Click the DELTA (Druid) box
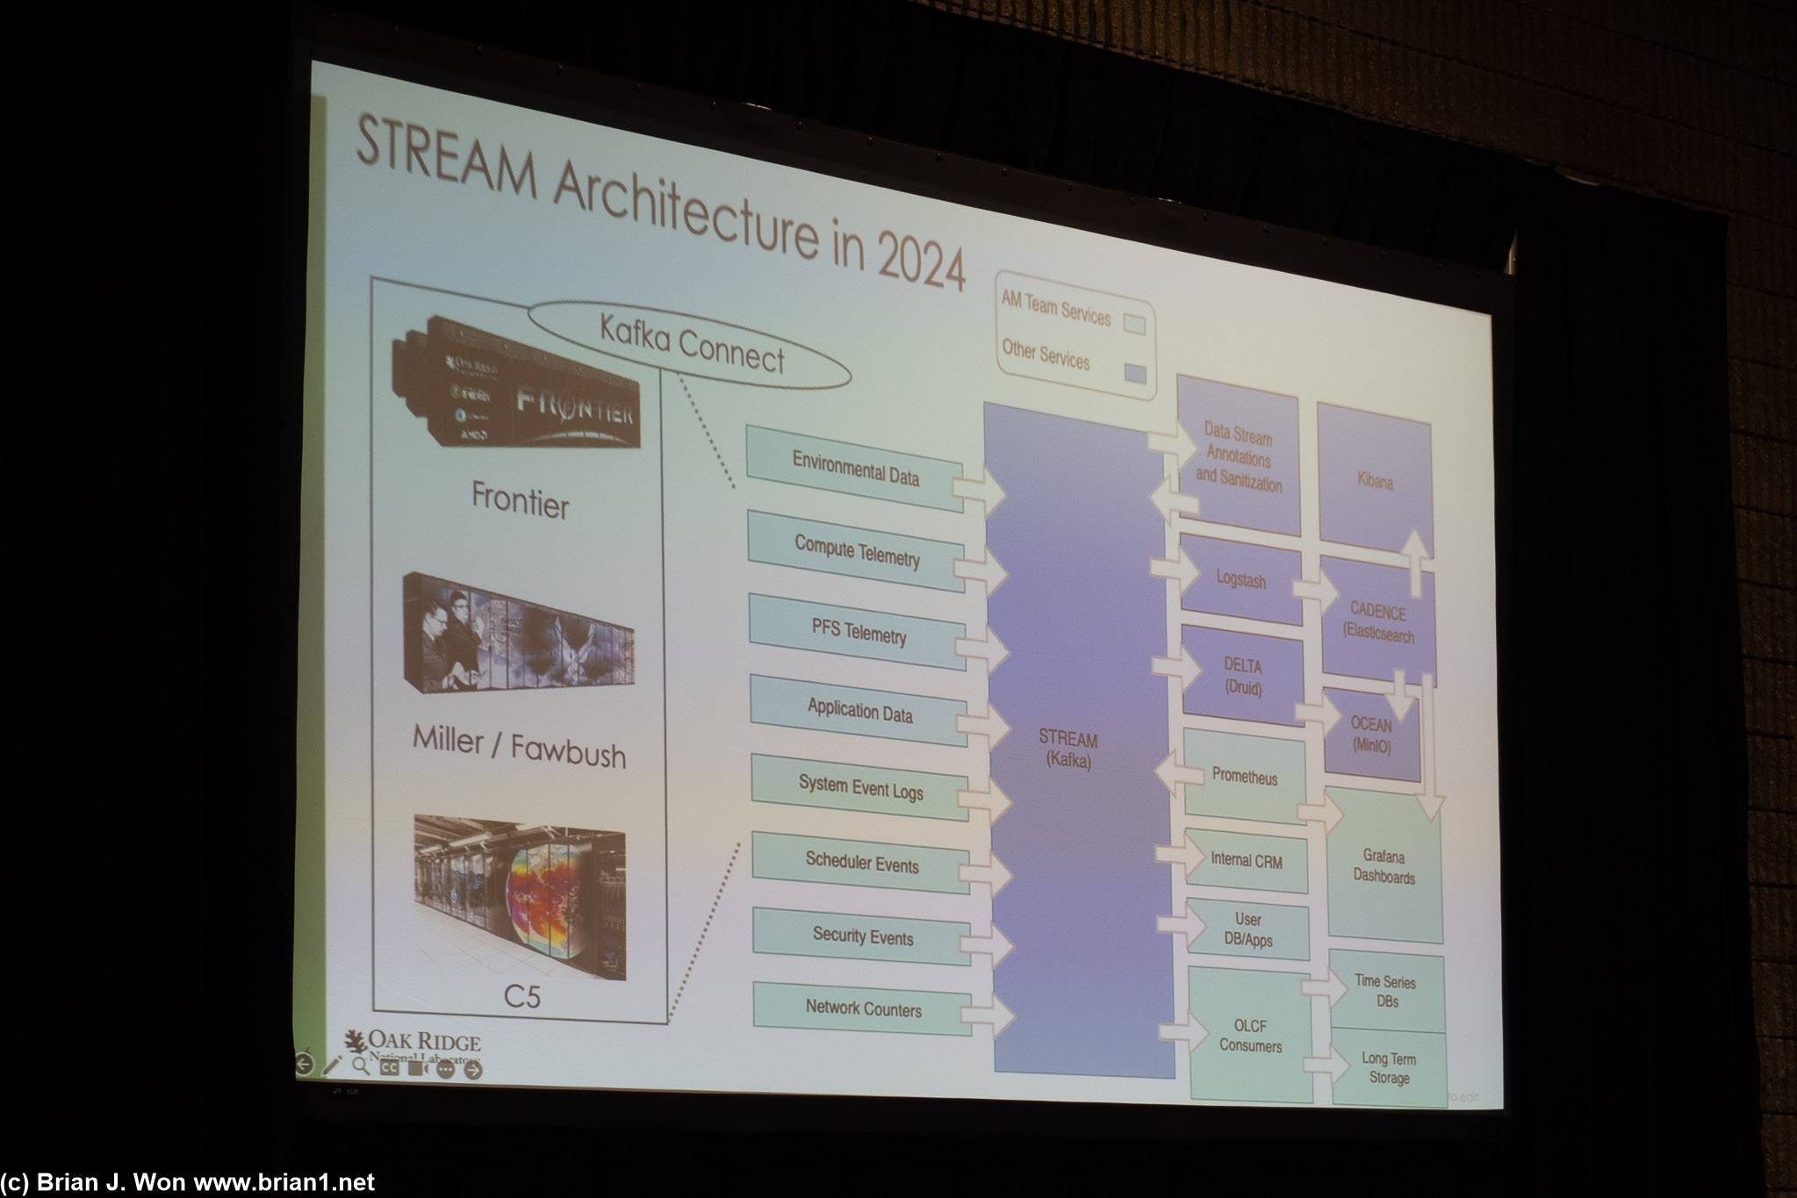The height and width of the screenshot is (1198, 1797). click(x=1243, y=677)
